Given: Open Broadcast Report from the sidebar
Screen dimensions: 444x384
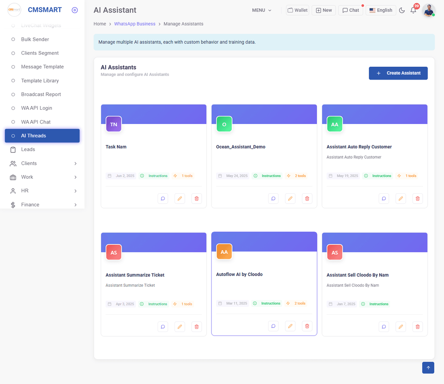Looking at the screenshot, I should pyautogui.click(x=41, y=94).
